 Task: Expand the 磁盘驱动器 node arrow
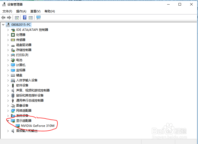(8, 45)
